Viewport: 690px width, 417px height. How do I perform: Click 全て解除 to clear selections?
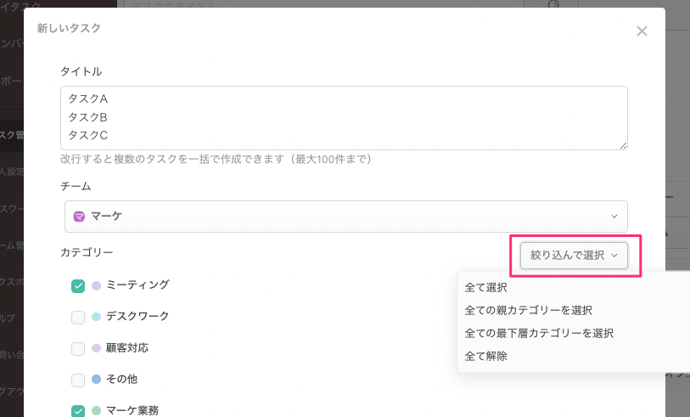[486, 356]
